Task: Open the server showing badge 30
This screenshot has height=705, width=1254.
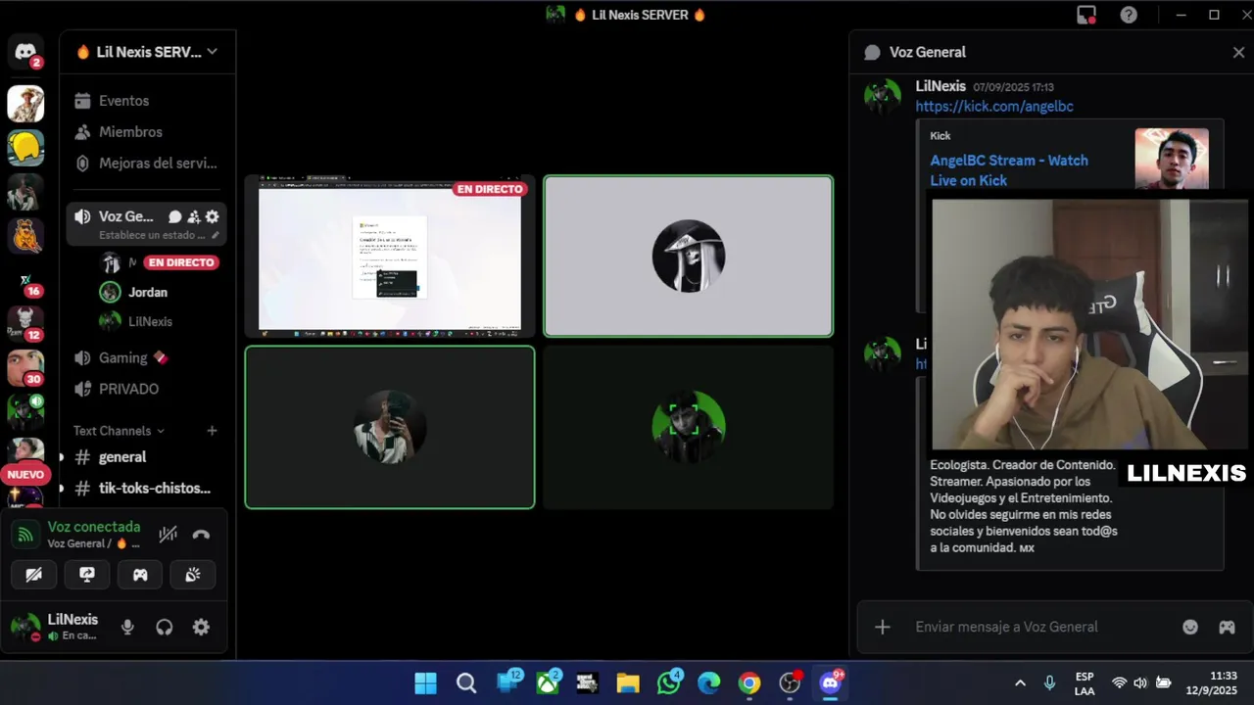Action: click(x=25, y=367)
